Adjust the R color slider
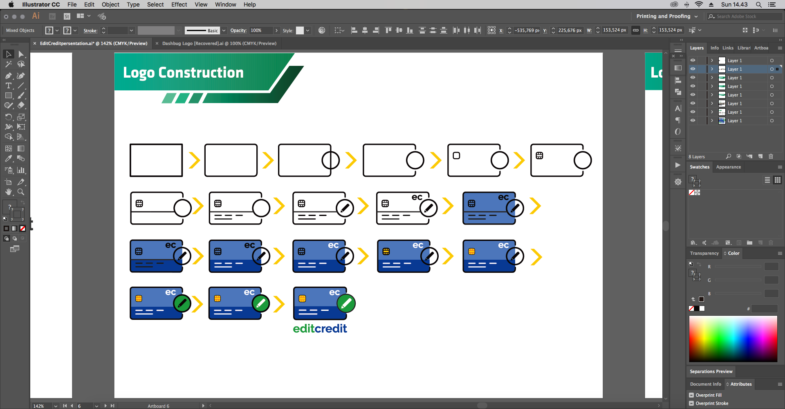The height and width of the screenshot is (409, 785). coord(738,267)
